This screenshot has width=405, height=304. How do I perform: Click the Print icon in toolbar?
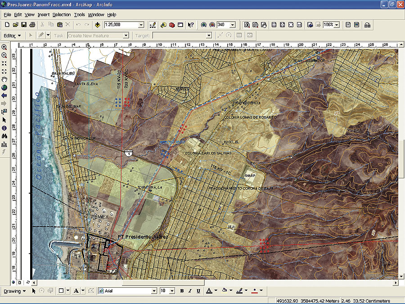(33, 25)
